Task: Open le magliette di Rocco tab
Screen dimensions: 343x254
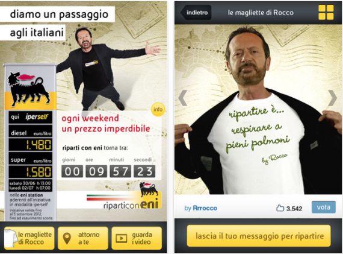Action: coord(29,238)
